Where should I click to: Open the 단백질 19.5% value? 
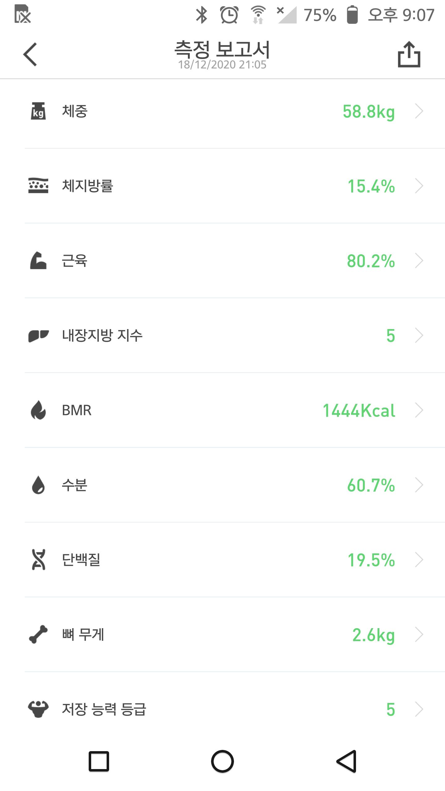click(x=371, y=560)
